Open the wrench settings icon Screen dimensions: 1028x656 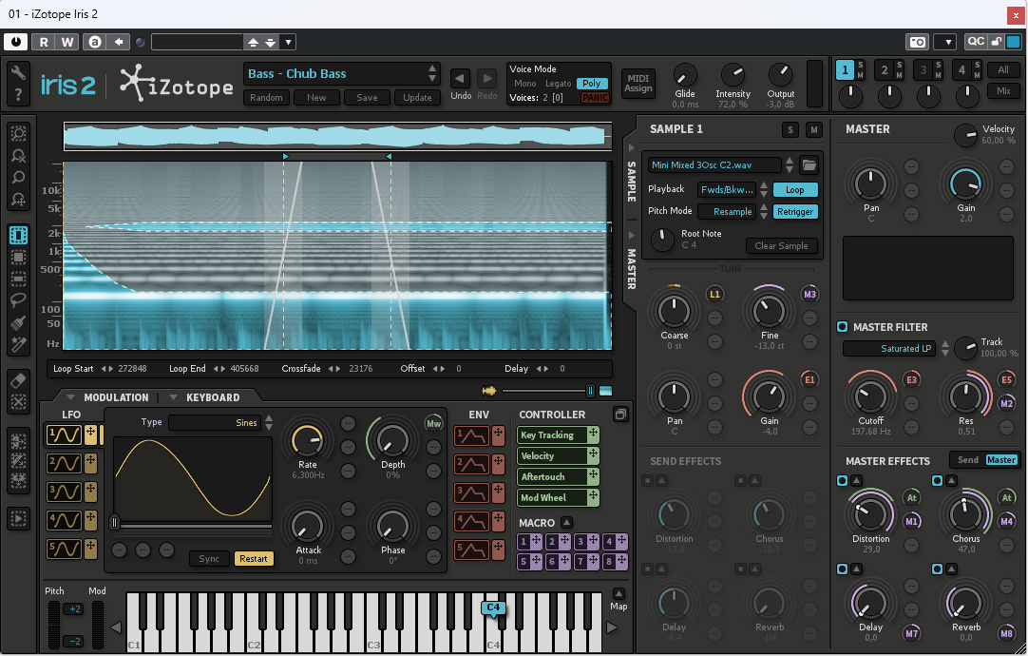pyautogui.click(x=18, y=72)
